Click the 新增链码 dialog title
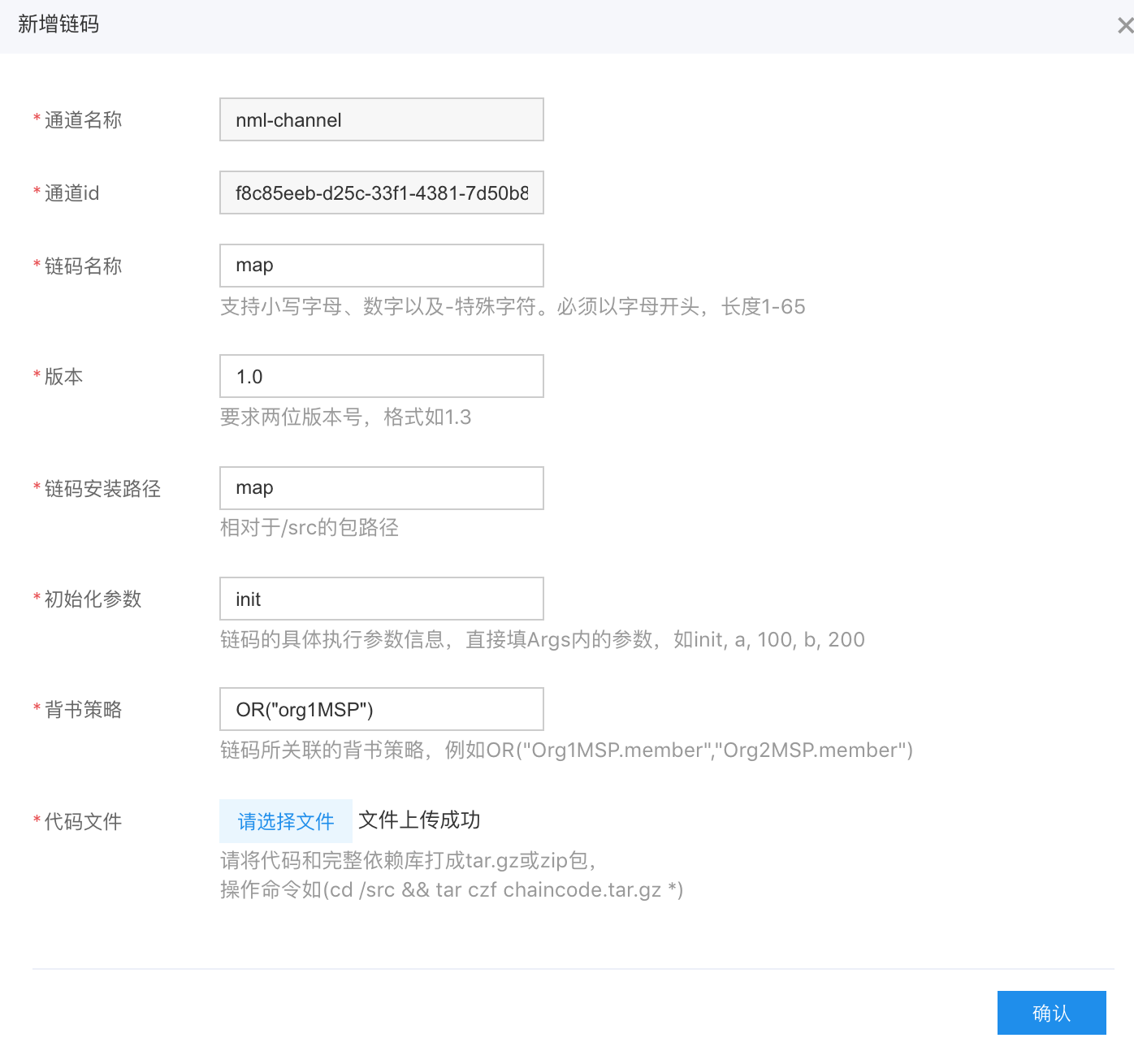This screenshot has height=1038, width=1134. tap(58, 24)
